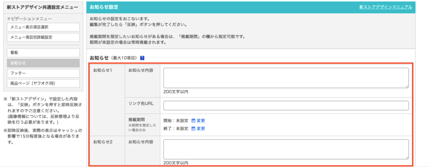Click リンク先URL label cell

[142, 106]
